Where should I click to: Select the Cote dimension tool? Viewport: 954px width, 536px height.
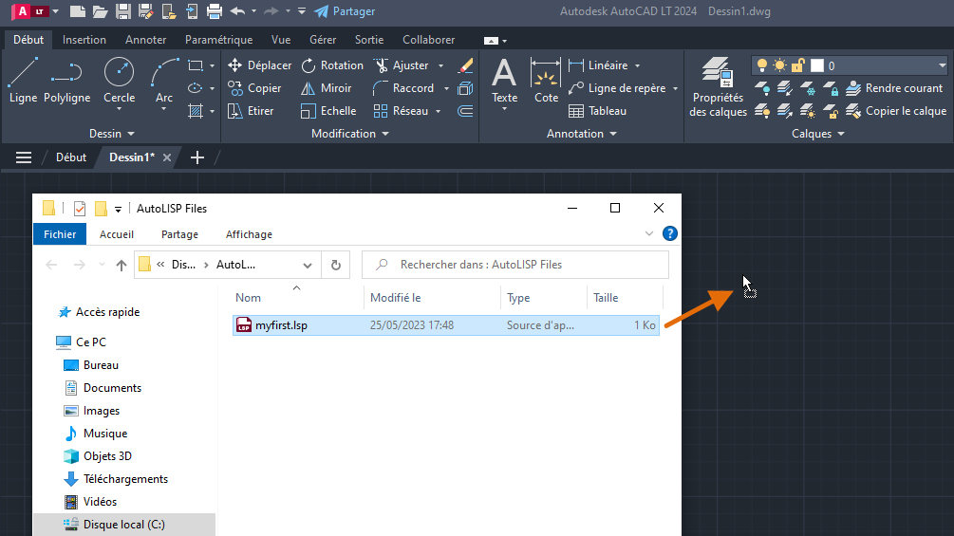pyautogui.click(x=546, y=81)
